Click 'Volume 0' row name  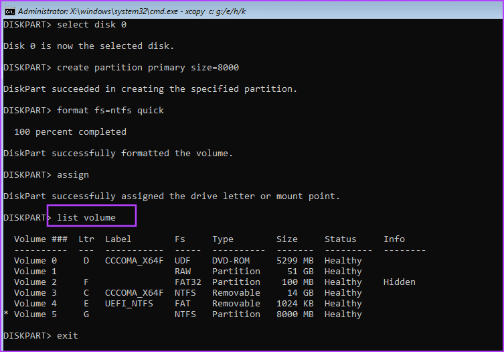[35, 261]
